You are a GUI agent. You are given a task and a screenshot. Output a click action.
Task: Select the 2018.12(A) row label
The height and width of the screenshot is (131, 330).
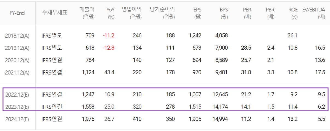[17, 35]
